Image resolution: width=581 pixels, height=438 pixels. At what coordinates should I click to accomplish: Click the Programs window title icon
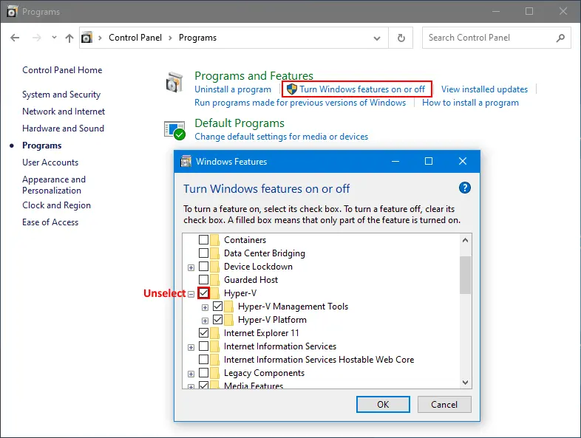coord(13,12)
